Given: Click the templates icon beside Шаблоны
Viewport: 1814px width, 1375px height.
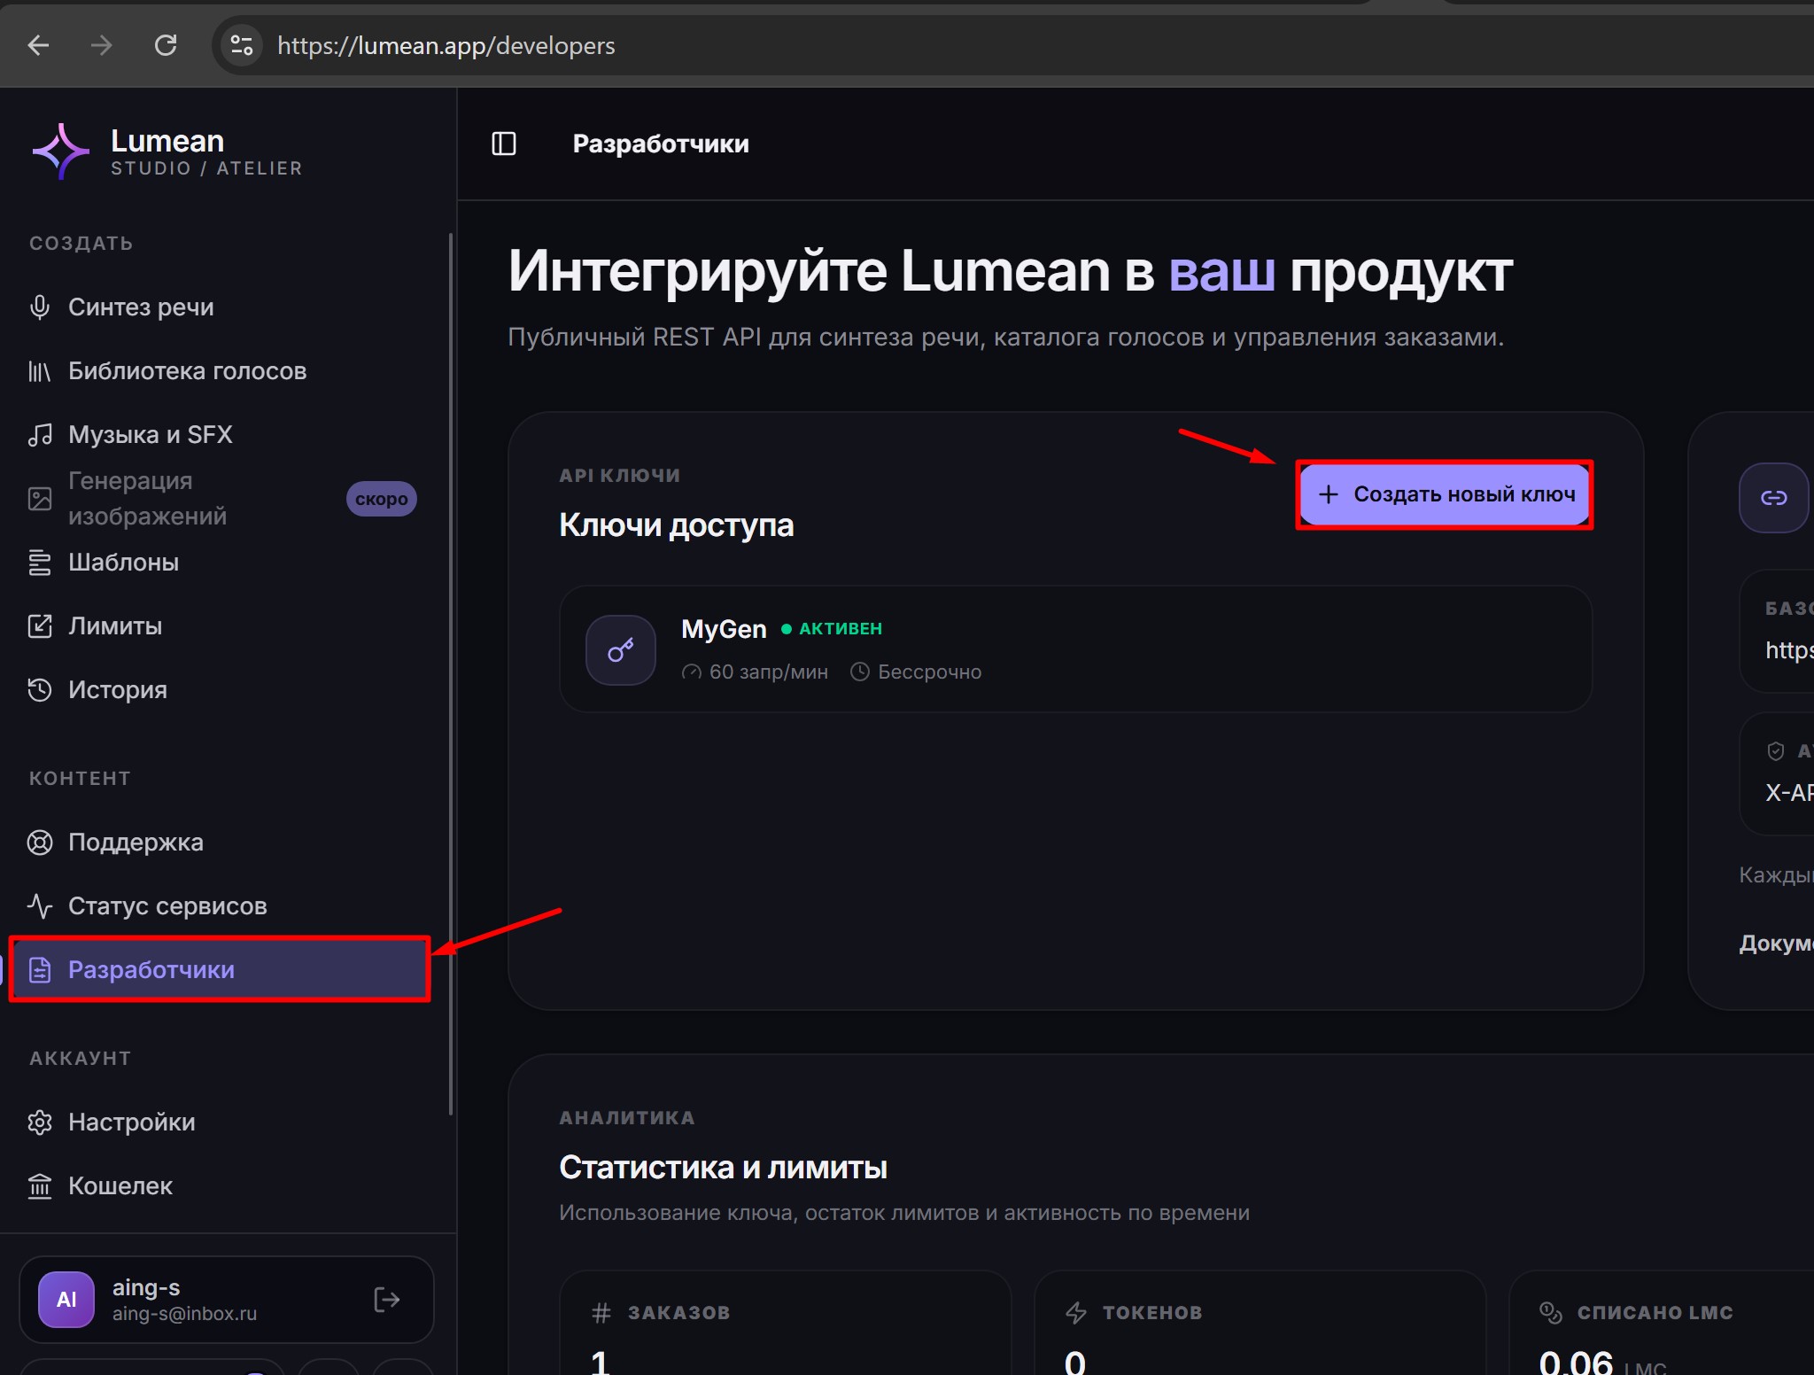Looking at the screenshot, I should (x=40, y=563).
